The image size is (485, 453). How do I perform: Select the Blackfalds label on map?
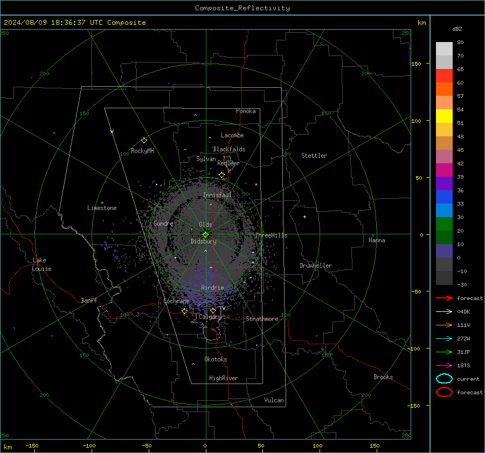229,149
